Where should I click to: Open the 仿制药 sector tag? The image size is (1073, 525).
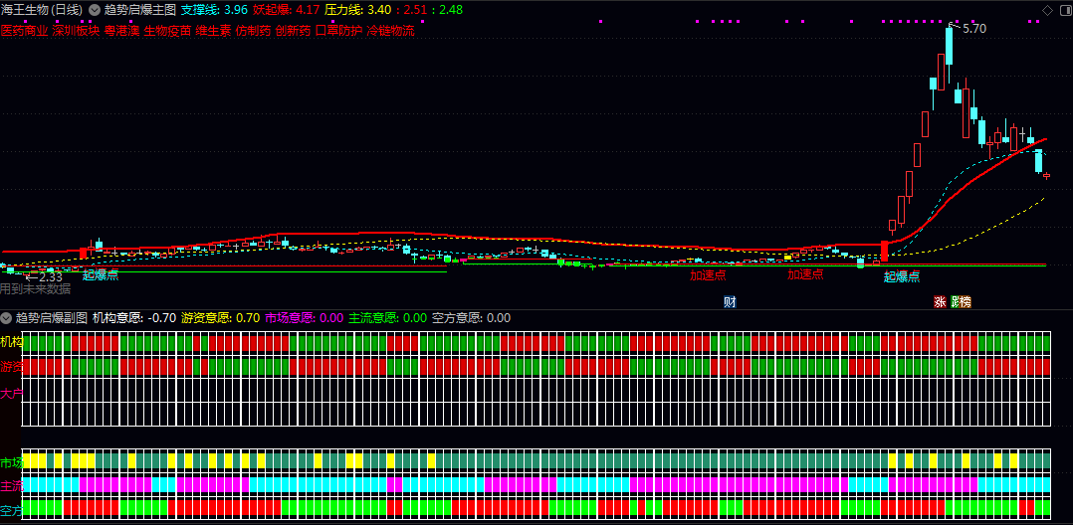click(x=253, y=31)
